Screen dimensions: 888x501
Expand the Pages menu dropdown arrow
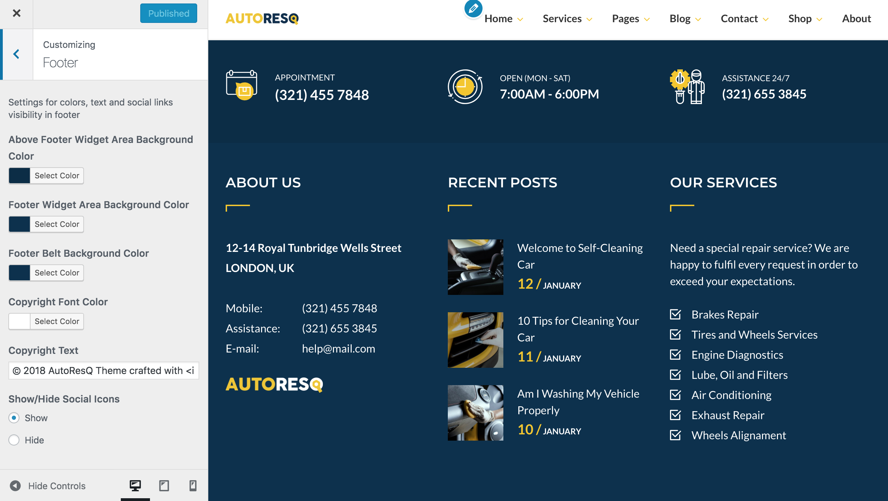pos(647,19)
